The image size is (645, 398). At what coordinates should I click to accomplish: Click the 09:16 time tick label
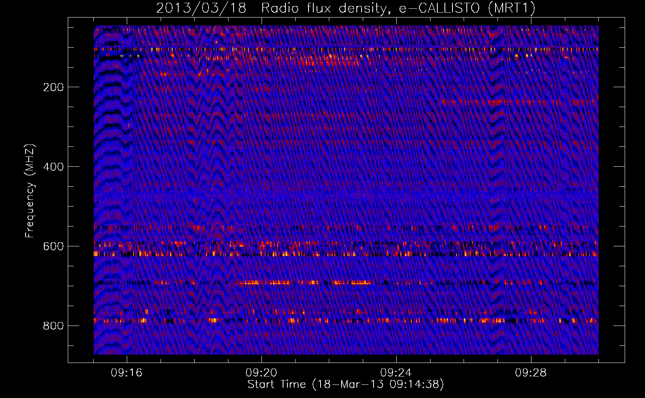(127, 373)
